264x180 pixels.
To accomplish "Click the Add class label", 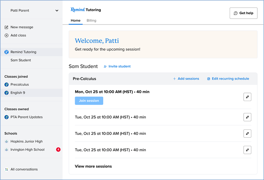I will [x=18, y=35].
